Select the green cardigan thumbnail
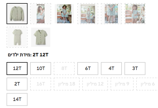158x108 pixels. (x=17, y=14)
